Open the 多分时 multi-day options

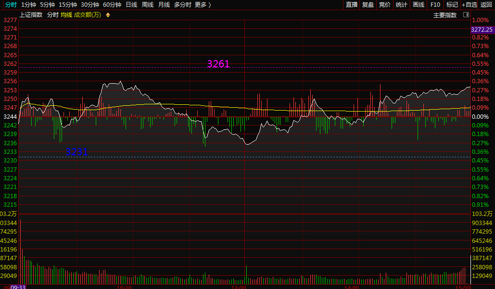pyautogui.click(x=182, y=4)
